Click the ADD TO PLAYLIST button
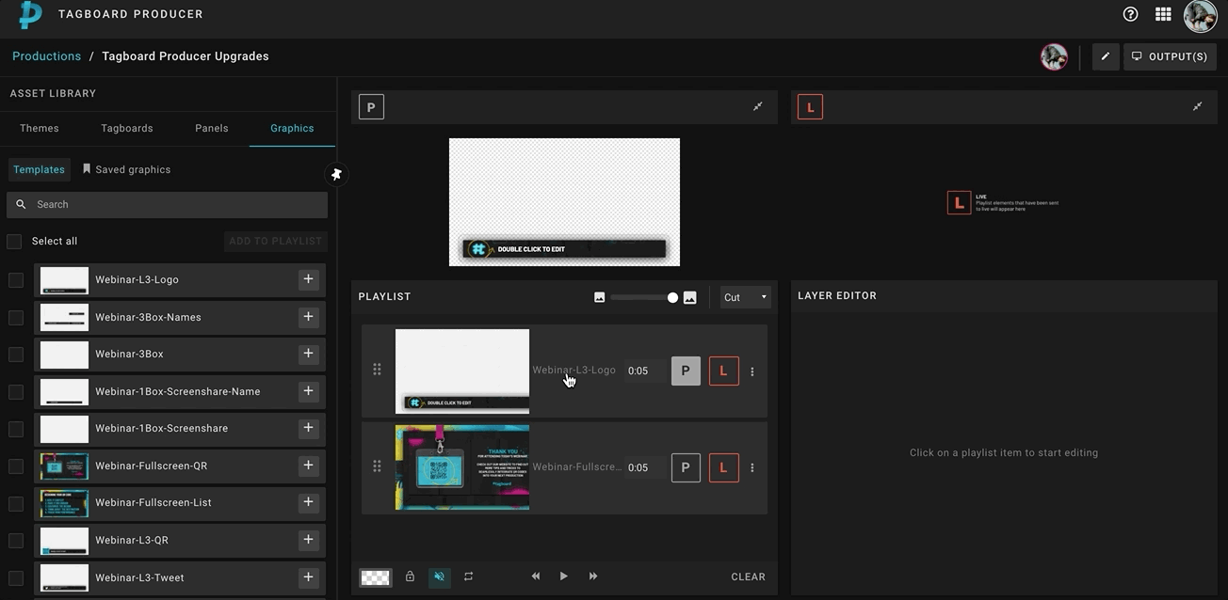Viewport: 1228px width, 600px height. 276,241
